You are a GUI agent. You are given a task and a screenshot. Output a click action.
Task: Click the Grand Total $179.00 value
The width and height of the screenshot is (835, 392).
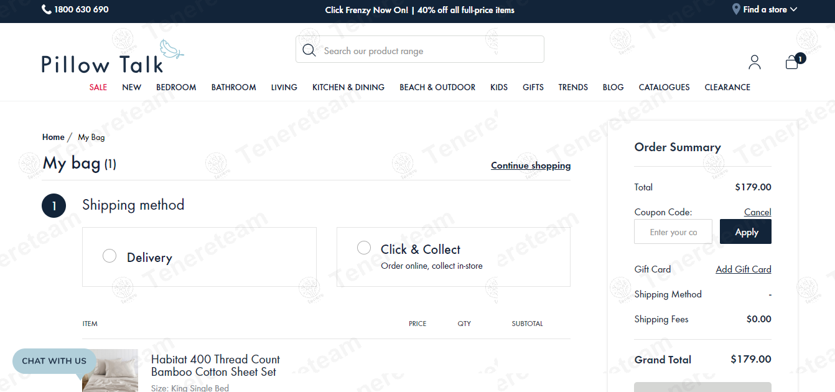point(751,359)
